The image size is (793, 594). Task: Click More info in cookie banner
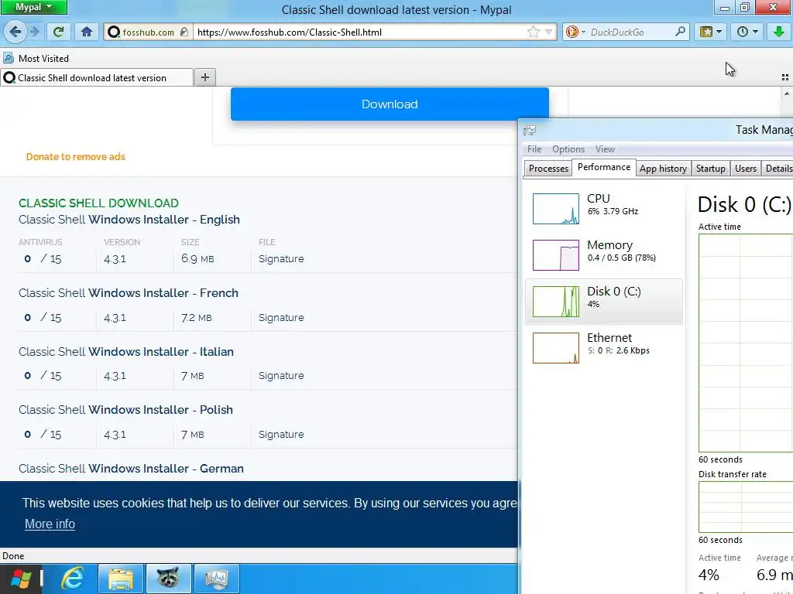50,524
